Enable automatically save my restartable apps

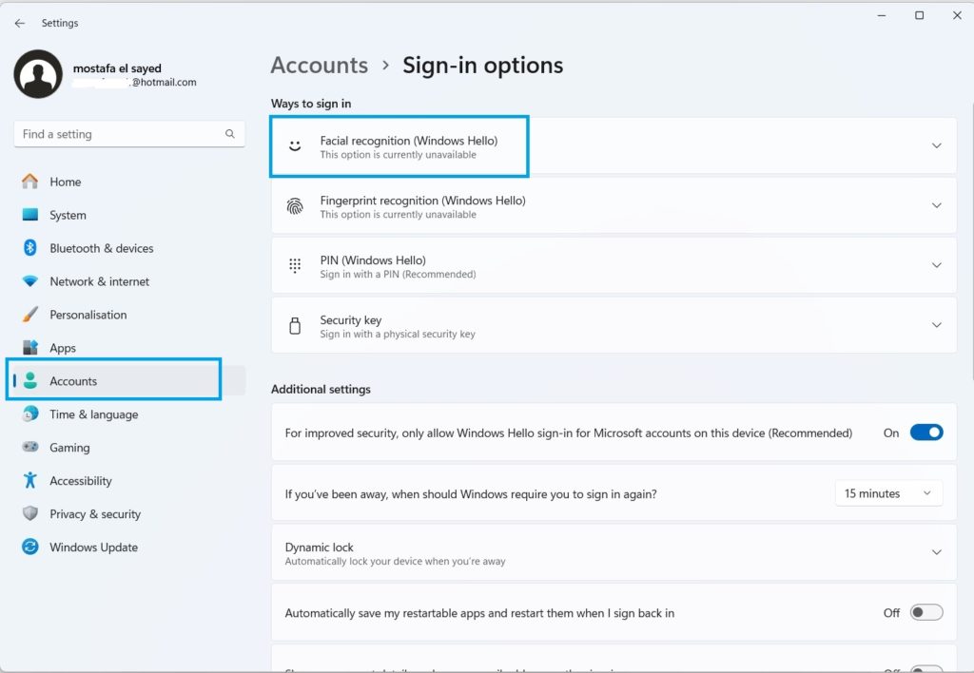[925, 613]
